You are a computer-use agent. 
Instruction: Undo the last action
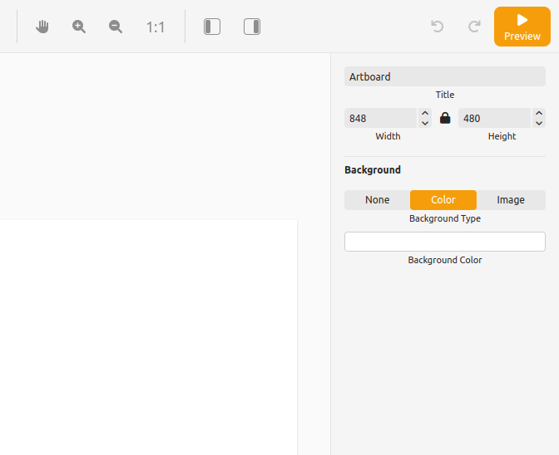coord(437,27)
